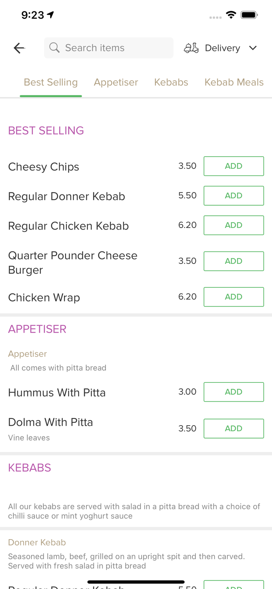
Task: Open the Delivery options dropdown
Action: coord(222,48)
